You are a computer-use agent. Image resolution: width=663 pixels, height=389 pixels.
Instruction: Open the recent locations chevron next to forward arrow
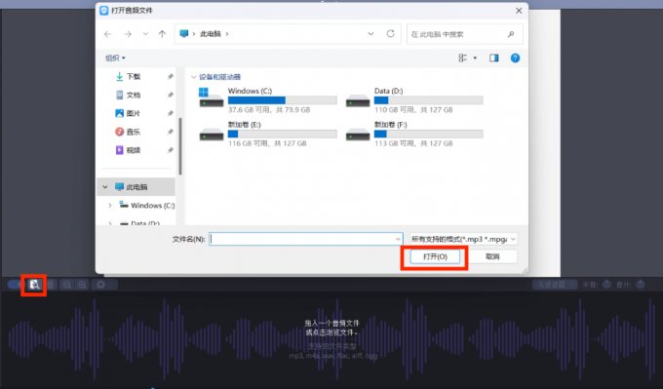(x=145, y=34)
